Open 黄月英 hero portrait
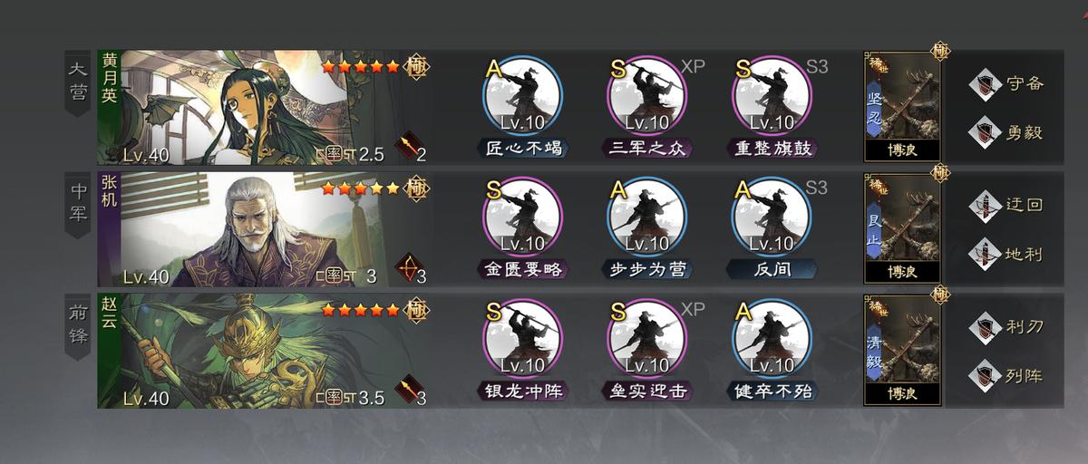The image size is (1088, 464). (x=264, y=107)
